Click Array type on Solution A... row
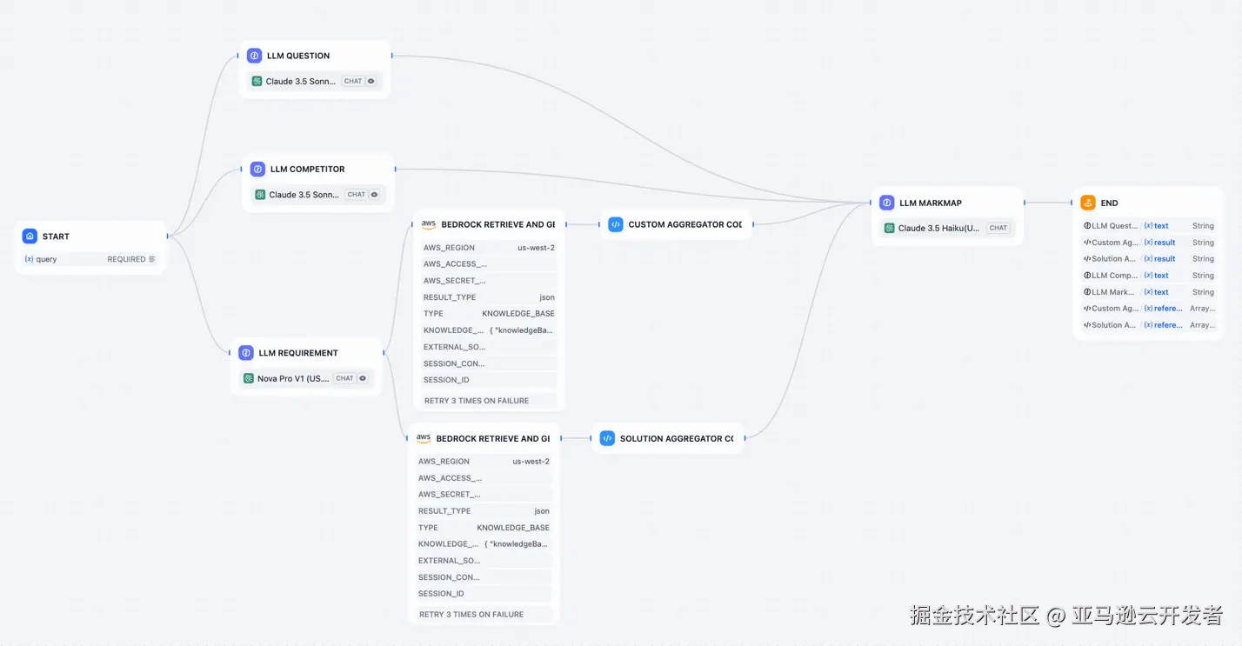The width and height of the screenshot is (1242, 646). [x=1202, y=325]
